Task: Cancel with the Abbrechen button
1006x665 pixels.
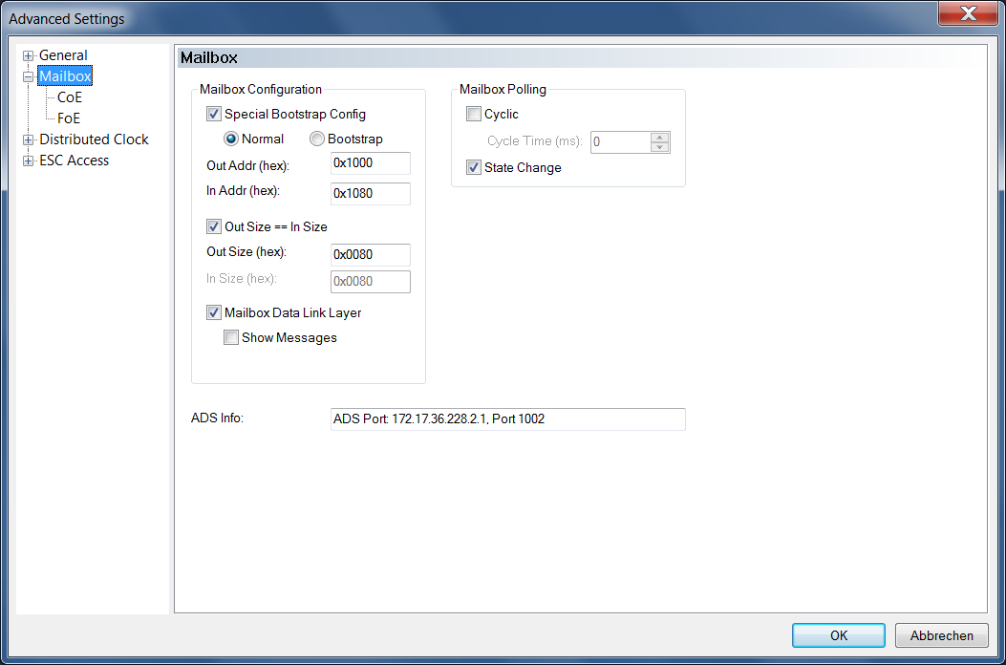Action: (x=942, y=636)
